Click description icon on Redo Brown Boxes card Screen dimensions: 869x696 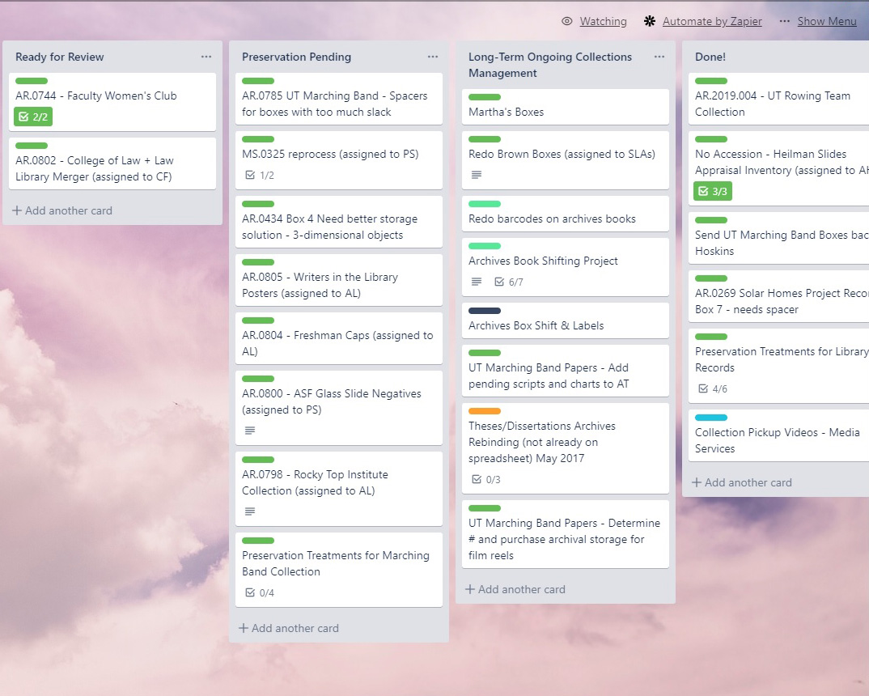(x=477, y=175)
